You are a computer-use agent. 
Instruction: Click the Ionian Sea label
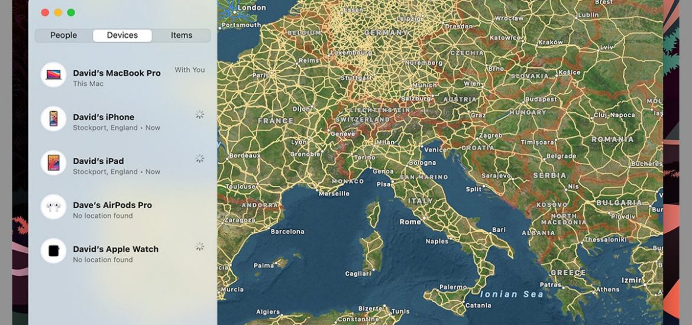512,294
